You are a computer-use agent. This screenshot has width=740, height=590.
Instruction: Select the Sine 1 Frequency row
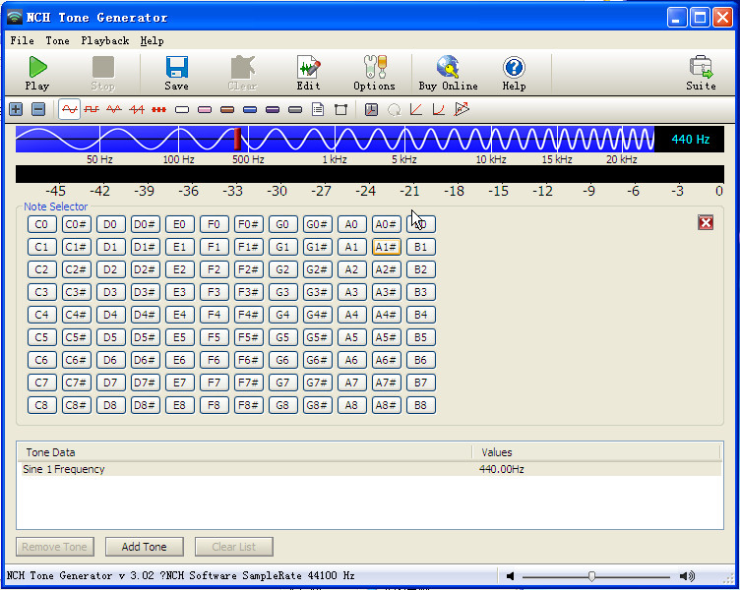click(x=246, y=470)
